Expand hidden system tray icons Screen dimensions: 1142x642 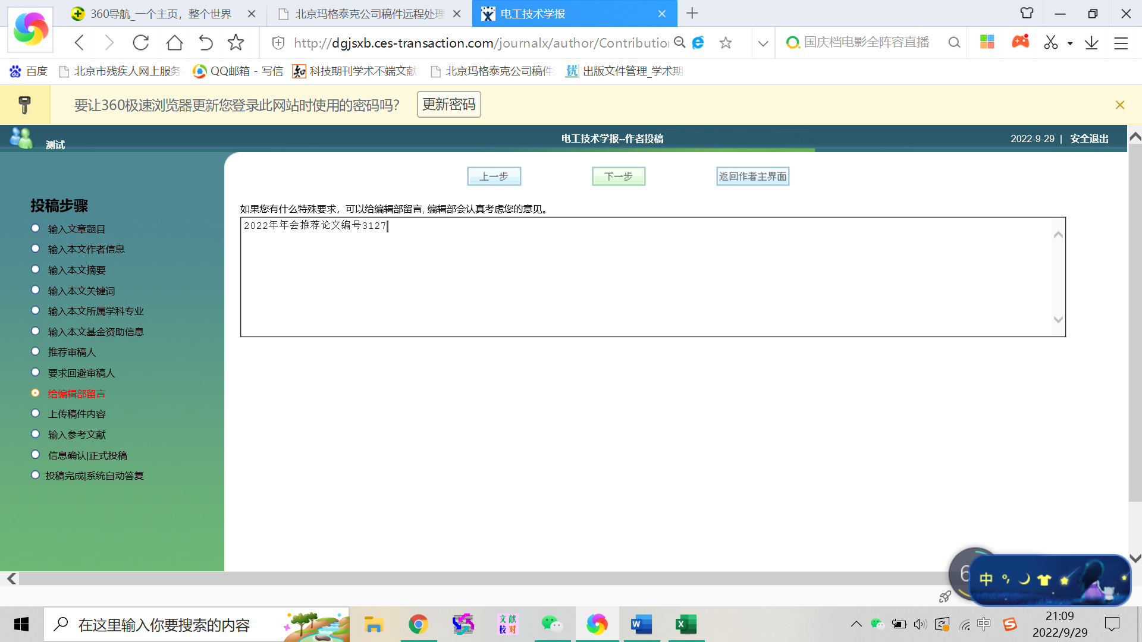pyautogui.click(x=856, y=624)
